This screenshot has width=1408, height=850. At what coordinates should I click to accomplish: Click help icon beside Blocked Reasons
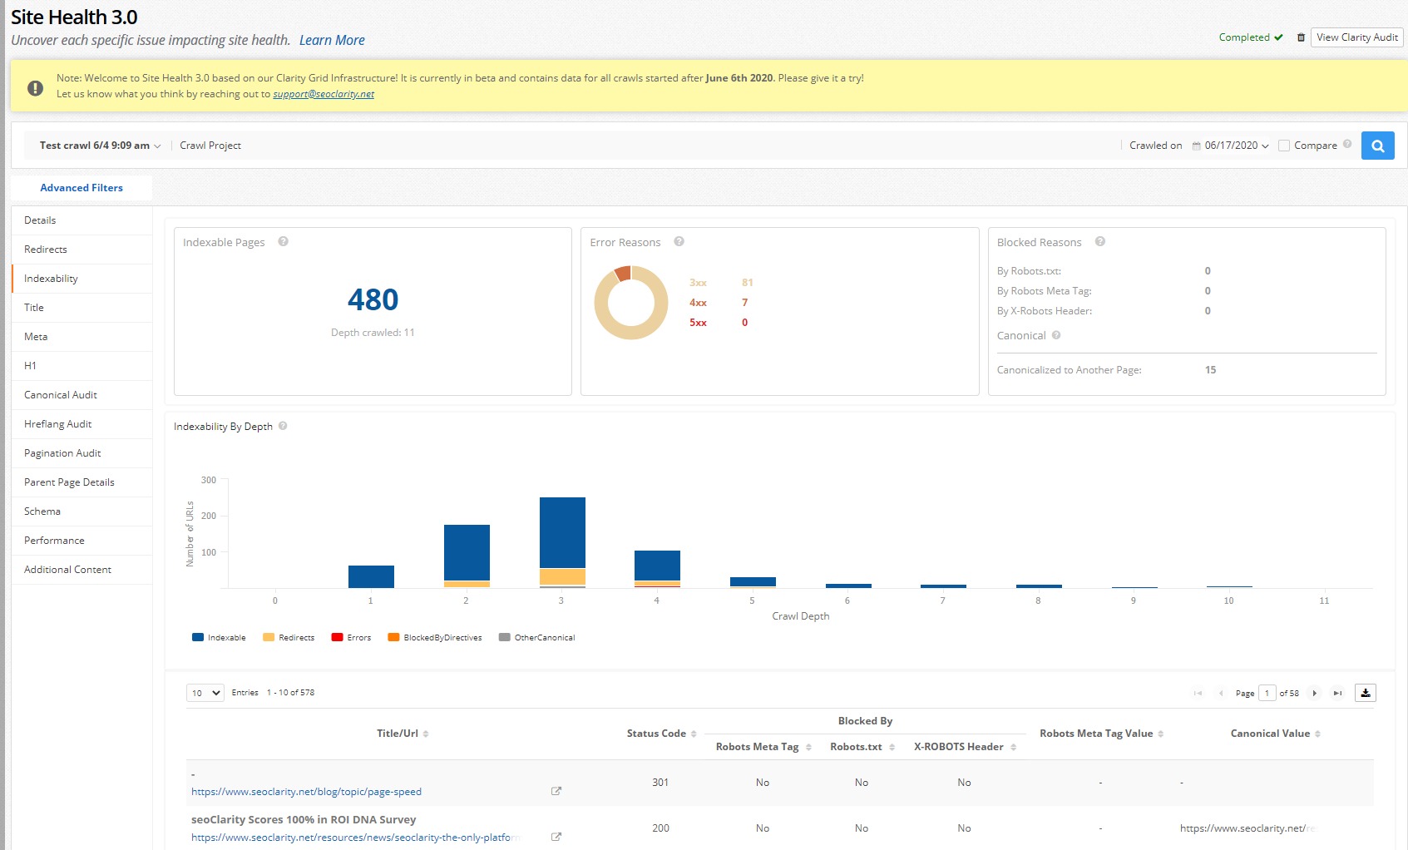click(1099, 242)
